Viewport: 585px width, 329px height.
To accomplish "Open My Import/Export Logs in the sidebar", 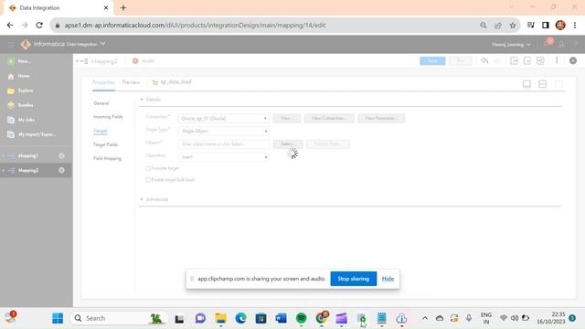I will (x=32, y=134).
